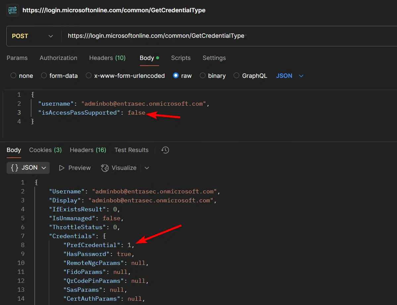Click "ThrottleStatus" in the response
The image size is (397, 305).
click(x=77, y=227)
